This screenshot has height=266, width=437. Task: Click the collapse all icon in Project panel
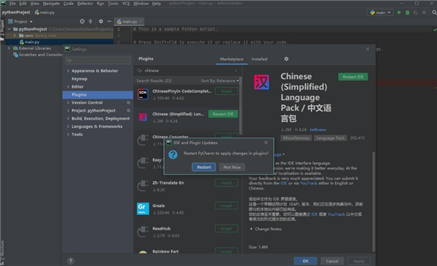pyautogui.click(x=90, y=21)
